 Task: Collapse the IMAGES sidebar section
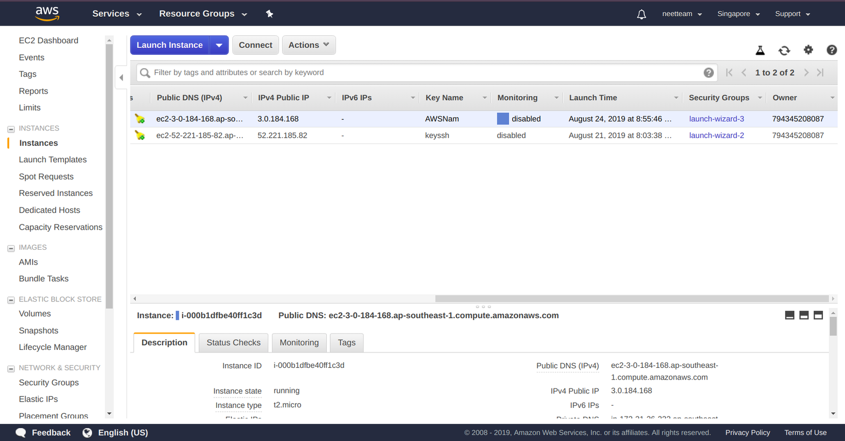point(11,248)
